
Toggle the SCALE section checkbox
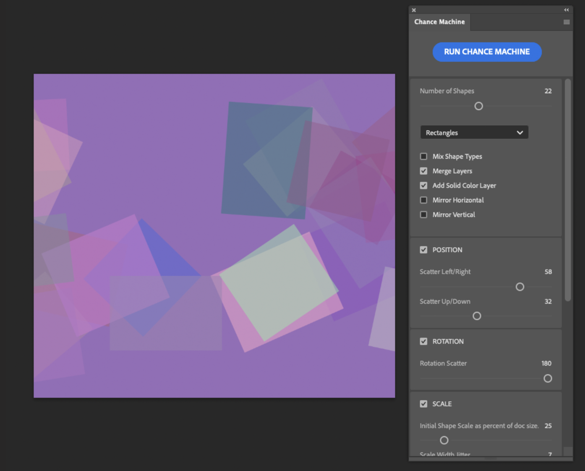(x=424, y=404)
